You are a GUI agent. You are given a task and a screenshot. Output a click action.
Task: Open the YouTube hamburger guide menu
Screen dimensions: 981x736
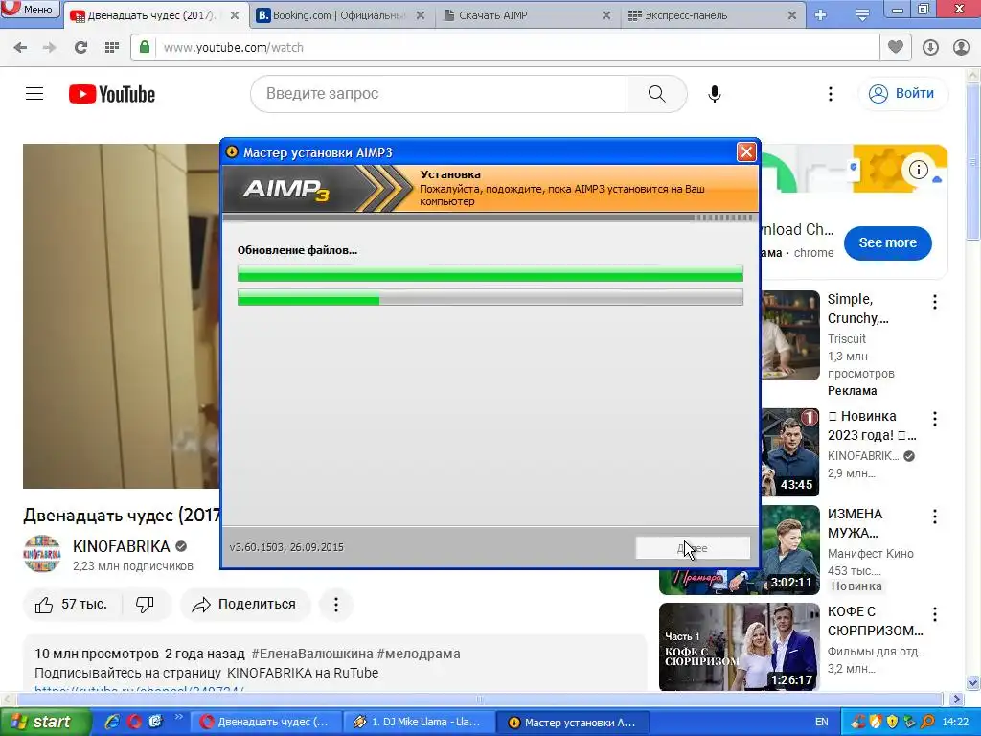point(34,94)
